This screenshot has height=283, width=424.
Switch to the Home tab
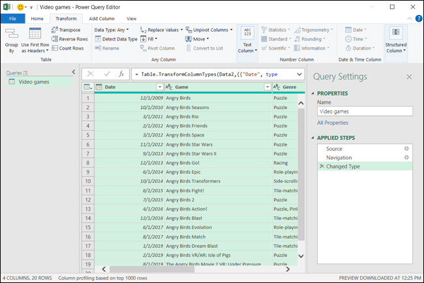(37, 19)
